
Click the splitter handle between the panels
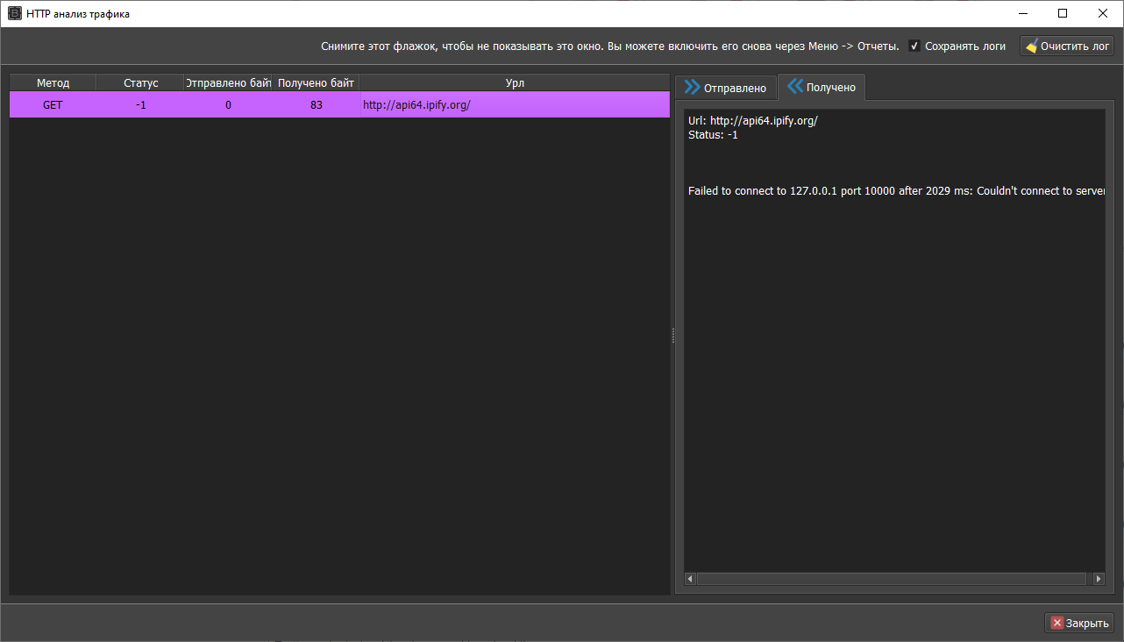click(x=672, y=335)
